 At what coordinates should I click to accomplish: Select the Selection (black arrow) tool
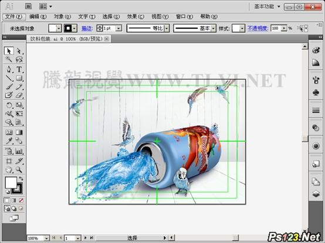point(9,51)
